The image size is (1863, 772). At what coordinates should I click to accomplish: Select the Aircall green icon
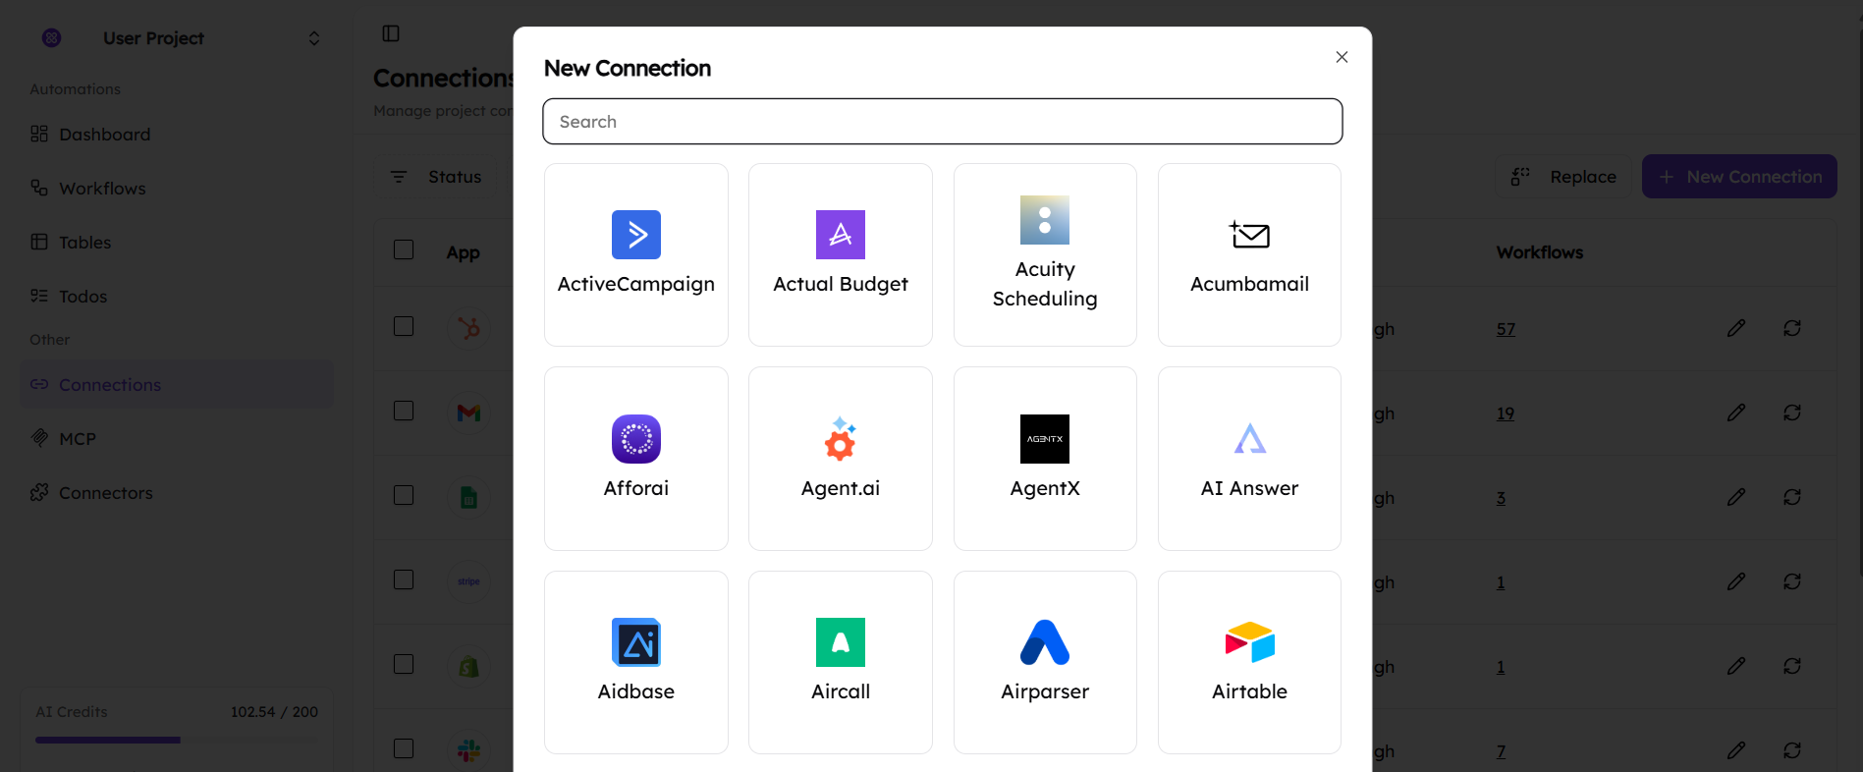point(840,642)
